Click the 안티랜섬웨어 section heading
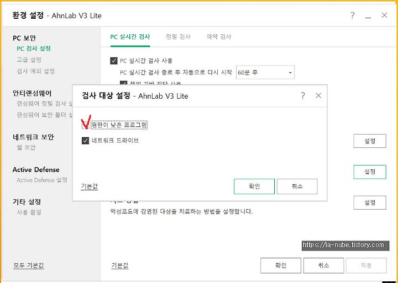 pyautogui.click(x=32, y=93)
